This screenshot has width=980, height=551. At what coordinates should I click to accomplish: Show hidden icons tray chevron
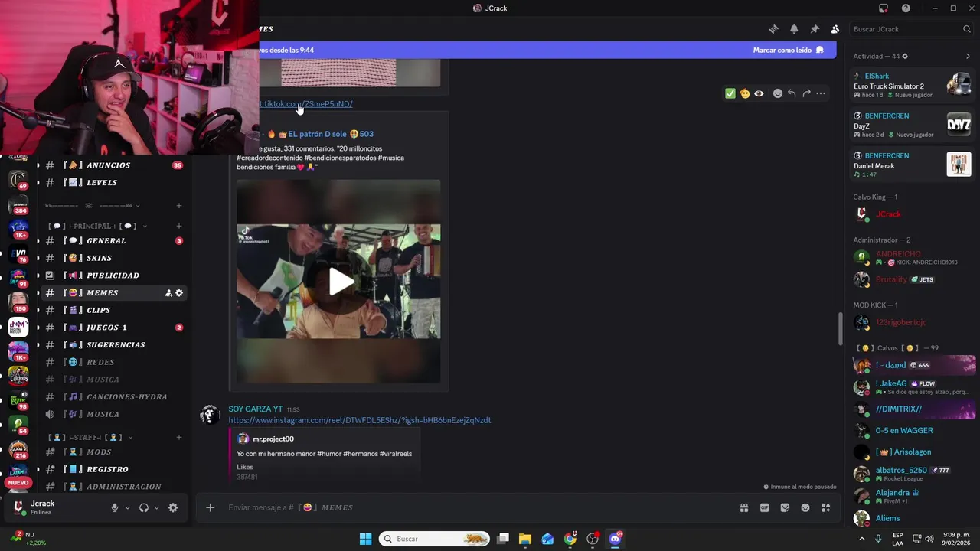point(861,539)
